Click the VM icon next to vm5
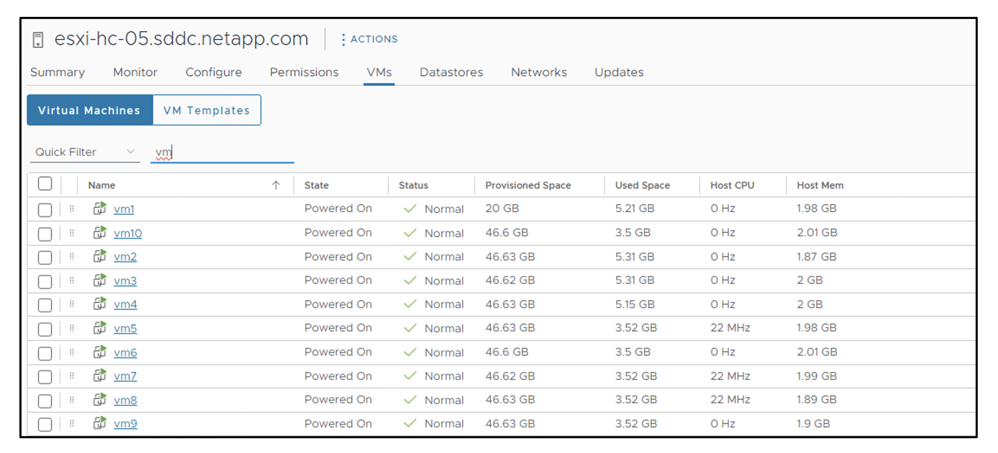 click(100, 328)
